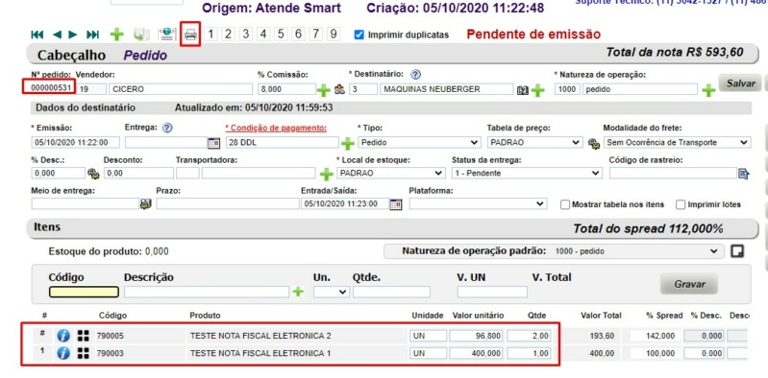Open info icon for product 790005
The height and width of the screenshot is (378, 768).
point(63,336)
